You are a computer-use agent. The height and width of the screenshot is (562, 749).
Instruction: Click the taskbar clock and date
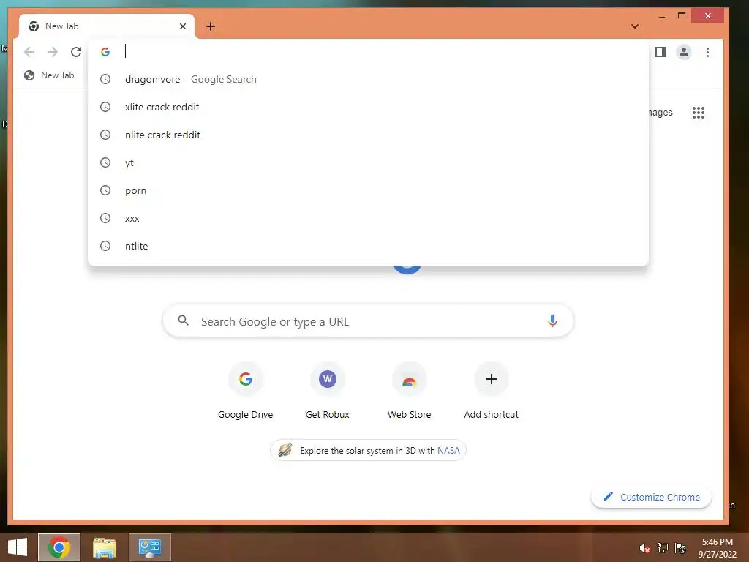click(717, 548)
